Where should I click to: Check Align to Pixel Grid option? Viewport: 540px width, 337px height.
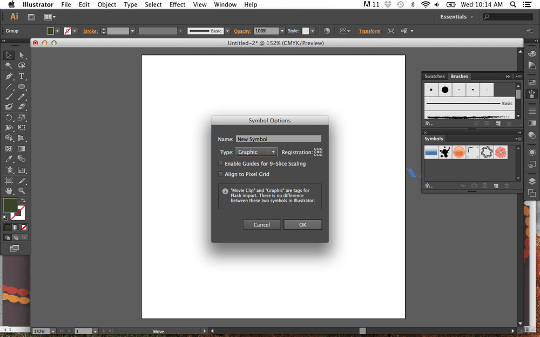[221, 174]
